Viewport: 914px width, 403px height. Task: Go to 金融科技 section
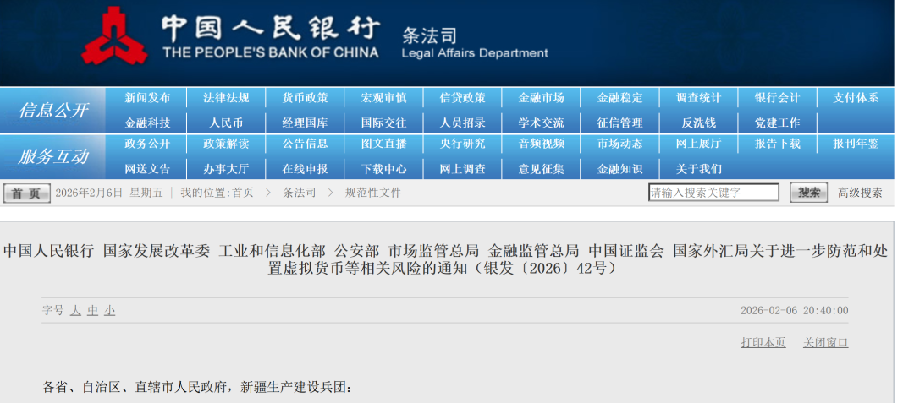147,123
